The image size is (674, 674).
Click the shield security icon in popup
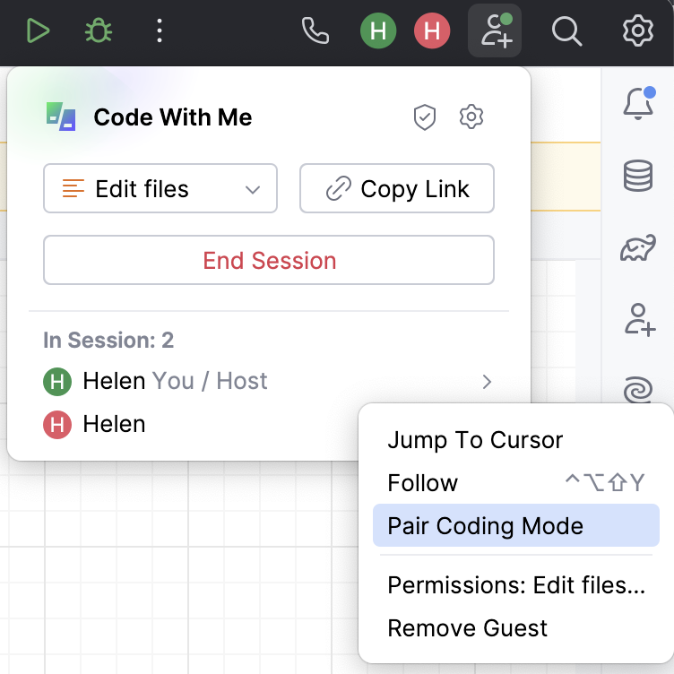425,117
